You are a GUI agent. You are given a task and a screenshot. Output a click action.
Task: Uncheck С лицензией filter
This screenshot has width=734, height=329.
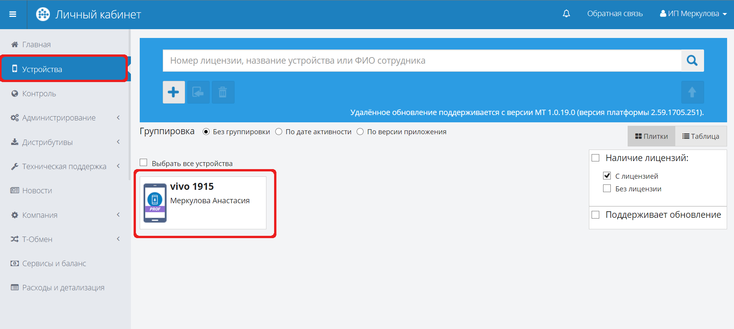[x=607, y=176]
